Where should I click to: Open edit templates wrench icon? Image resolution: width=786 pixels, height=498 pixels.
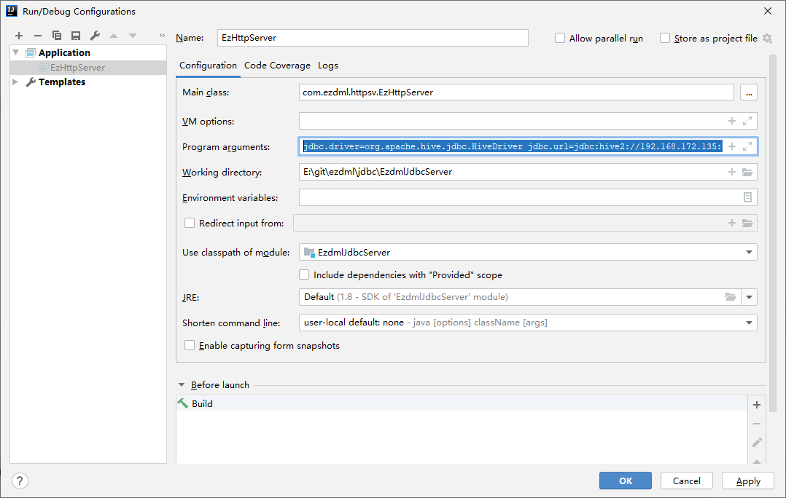click(x=95, y=36)
